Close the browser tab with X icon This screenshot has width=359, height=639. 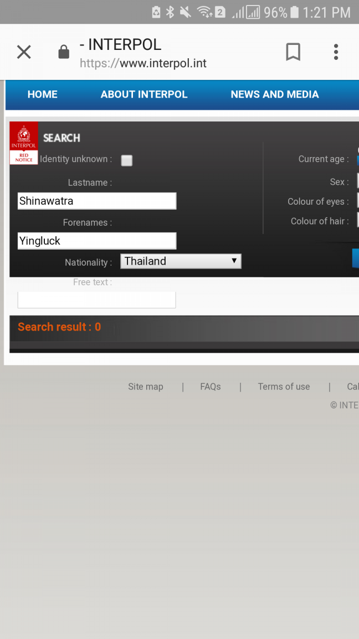point(24,52)
